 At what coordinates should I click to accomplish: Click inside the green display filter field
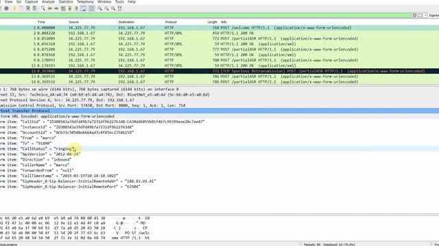(206, 15)
